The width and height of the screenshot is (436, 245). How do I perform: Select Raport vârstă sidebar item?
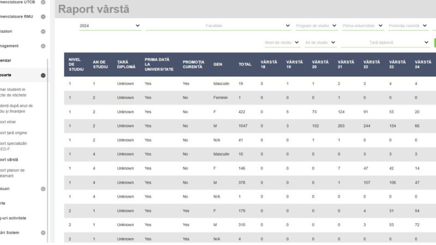coord(13,160)
